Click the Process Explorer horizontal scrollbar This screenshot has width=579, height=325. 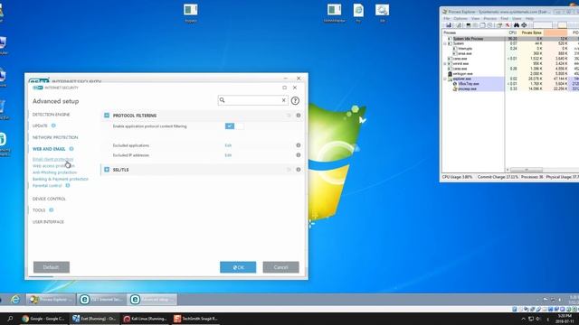click(x=527, y=170)
